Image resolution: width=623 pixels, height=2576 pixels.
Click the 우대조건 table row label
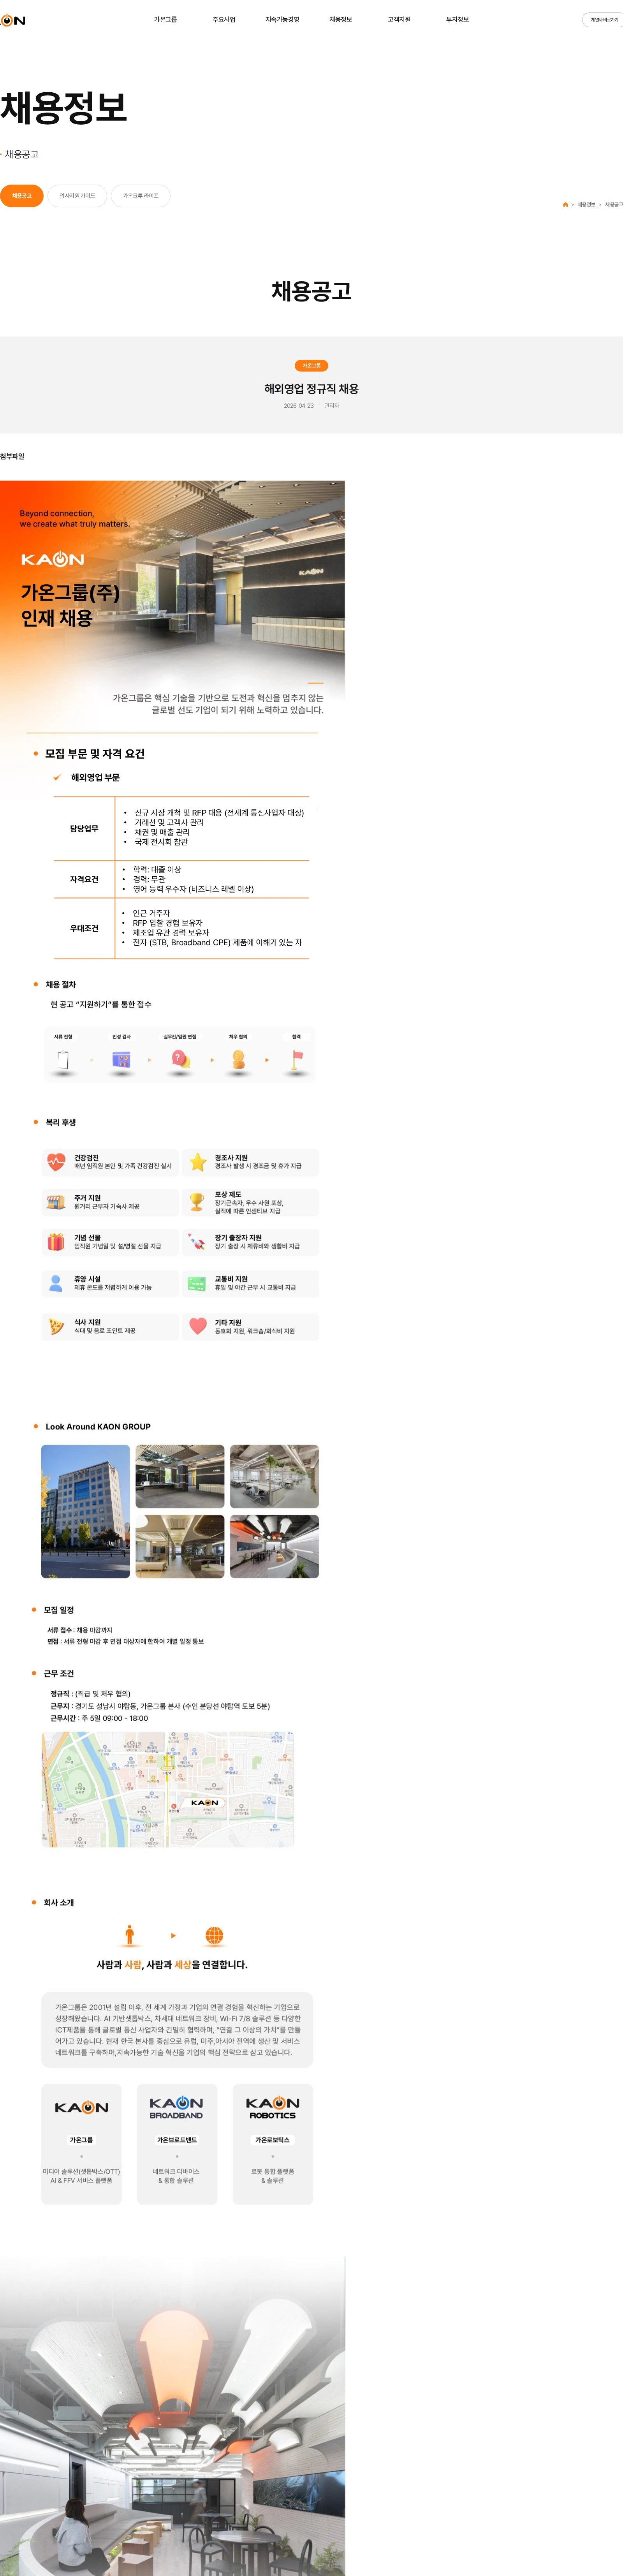84,928
